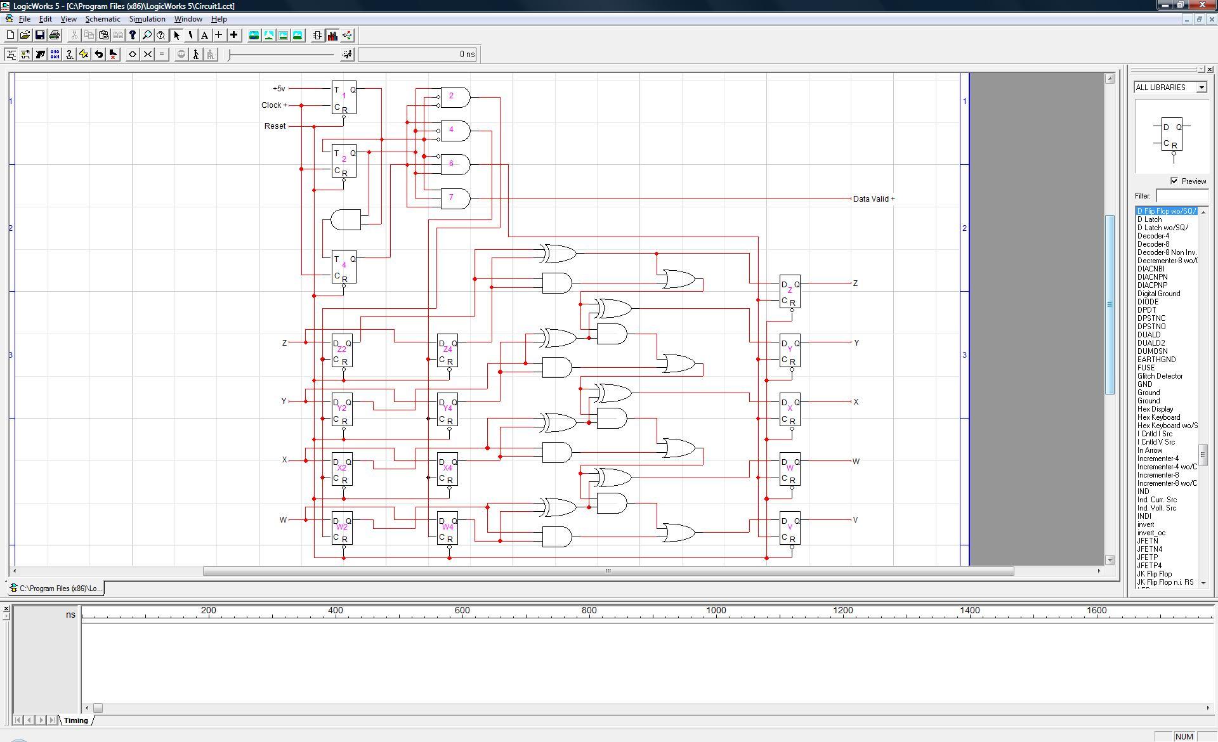Open the ALL LIBRARIES dropdown
Viewport: 1218px width, 742px height.
point(1201,88)
